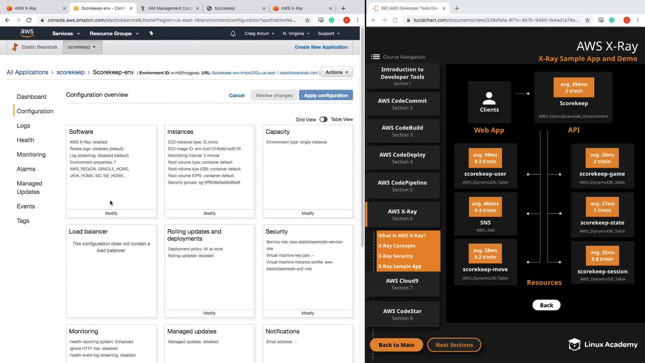645x363 pixels.
Task: Open a new tab with the plus icon
Action: click(x=343, y=8)
